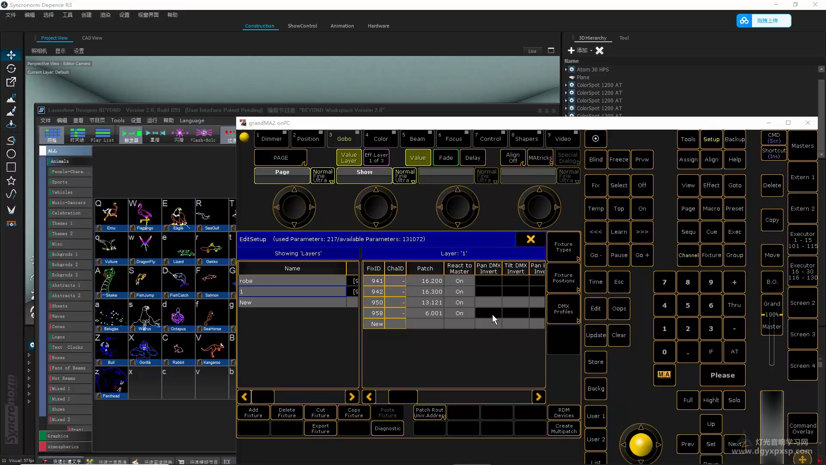Screen dimensions: 826x465
Task: Select the square shape tool
Action: click(x=11, y=167)
